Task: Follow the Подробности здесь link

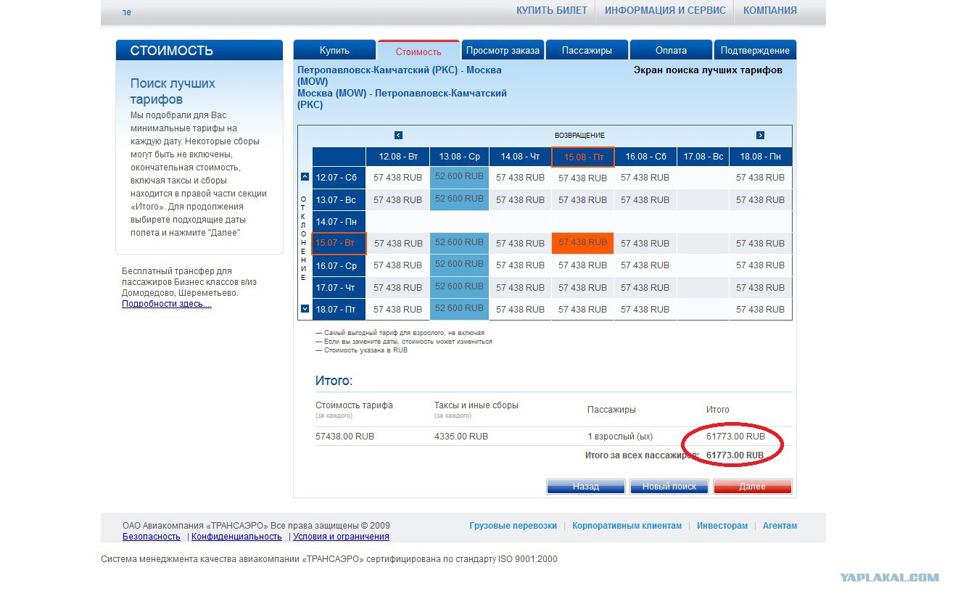Action: pos(167,304)
